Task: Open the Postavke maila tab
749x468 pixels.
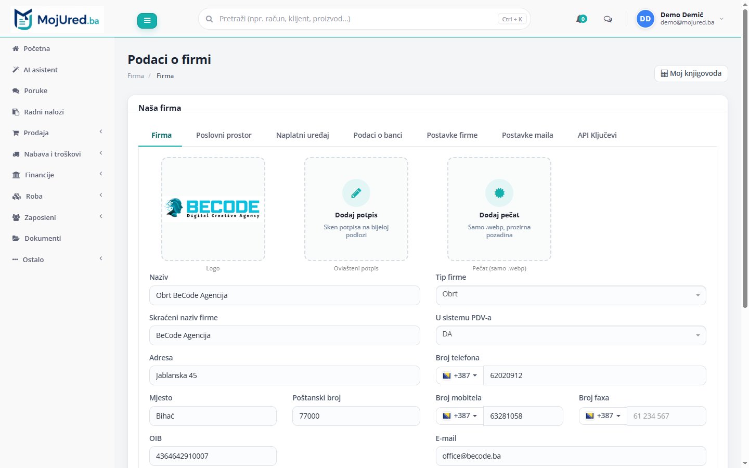Action: point(527,135)
